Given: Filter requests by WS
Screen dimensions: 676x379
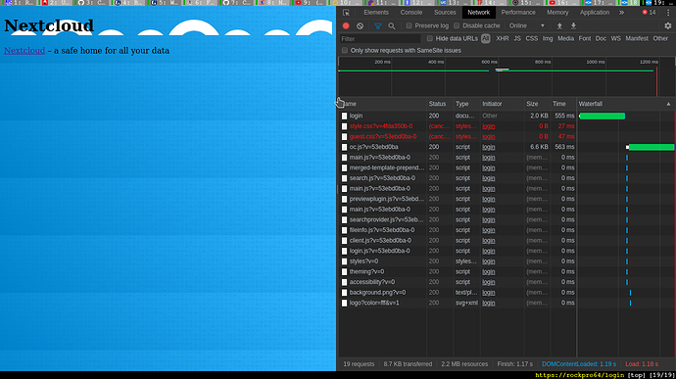Looking at the screenshot, I should click(615, 38).
